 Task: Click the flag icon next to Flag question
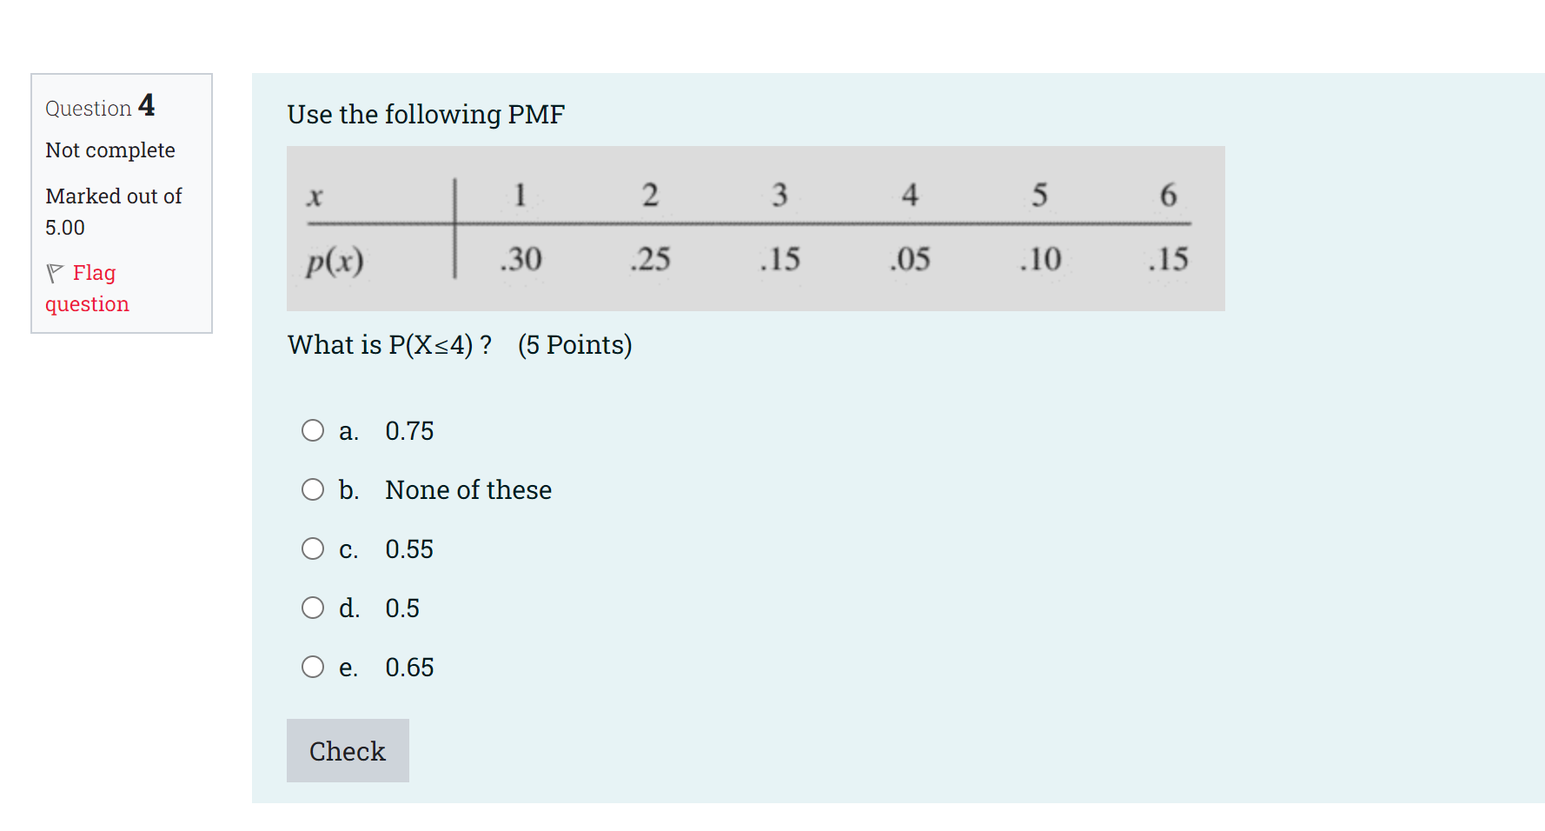[56, 272]
